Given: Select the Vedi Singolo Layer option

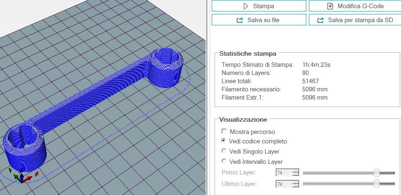Looking at the screenshot, I should click(x=224, y=151).
